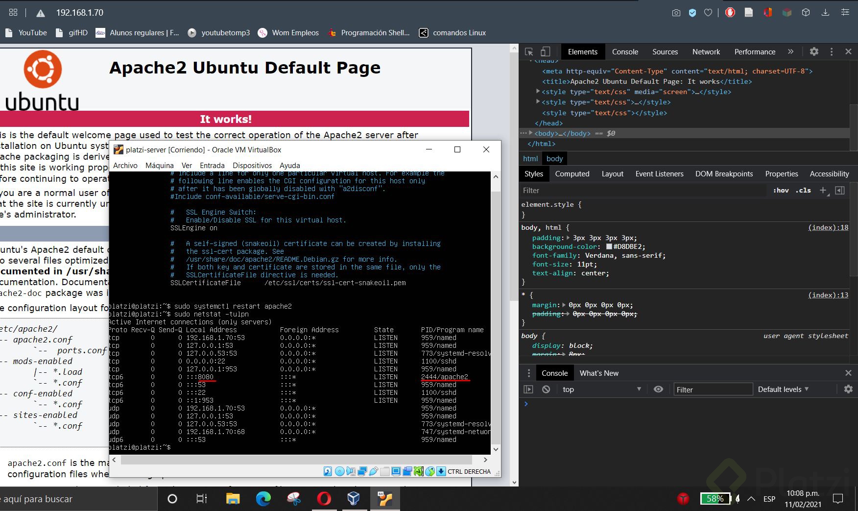Click VirtualBox USB devices icon
This screenshot has height=511, width=858.
point(374,471)
